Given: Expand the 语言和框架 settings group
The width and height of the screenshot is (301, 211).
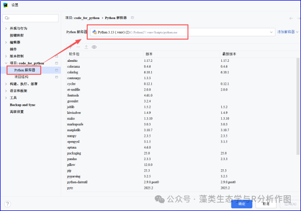Looking at the screenshot, I should tap(6, 91).
